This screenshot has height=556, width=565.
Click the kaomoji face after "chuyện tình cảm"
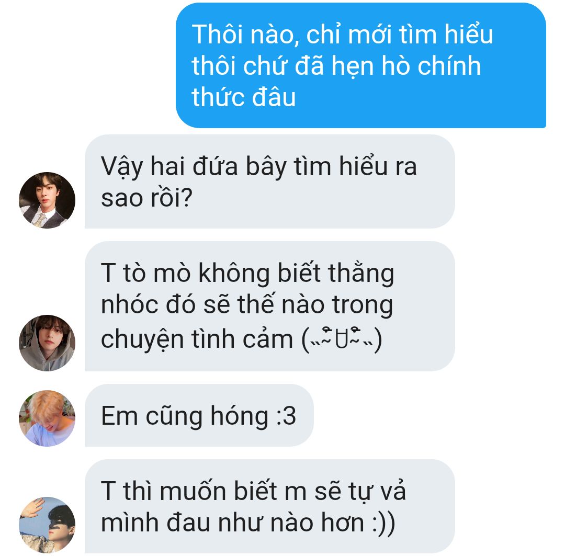[x=342, y=339]
